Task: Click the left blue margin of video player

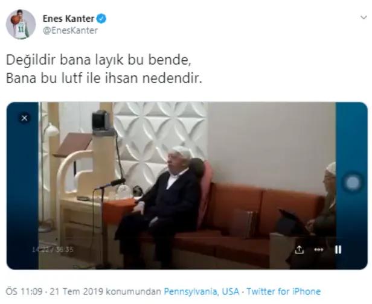Action: tap(22, 186)
